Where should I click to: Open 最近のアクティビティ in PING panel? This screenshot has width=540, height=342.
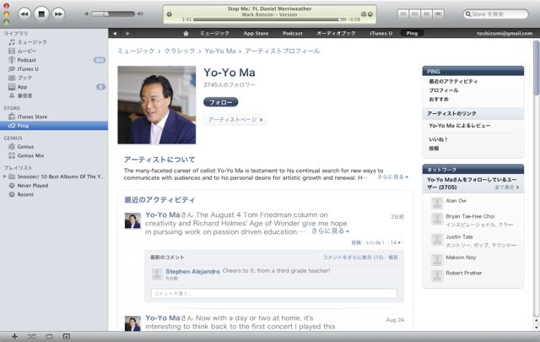pyautogui.click(x=453, y=81)
